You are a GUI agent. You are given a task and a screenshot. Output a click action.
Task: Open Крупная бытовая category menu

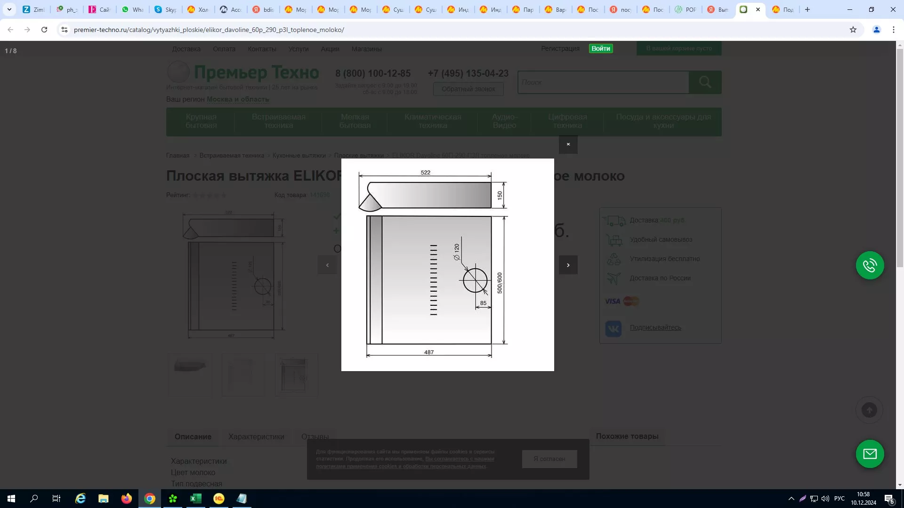[201, 121]
